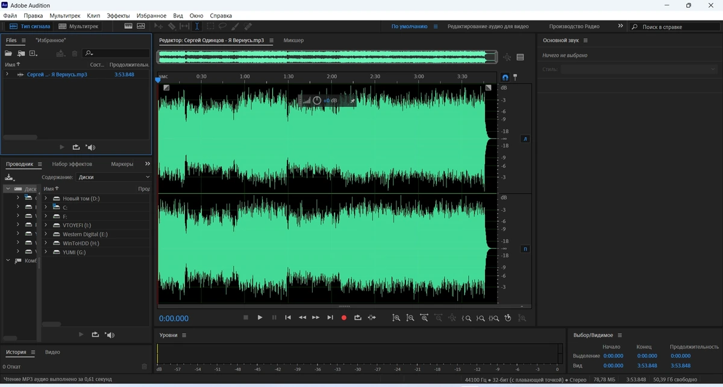723x387 pixels.
Task: Expand the VTOYEFI (I:) drive
Action: pos(46,225)
